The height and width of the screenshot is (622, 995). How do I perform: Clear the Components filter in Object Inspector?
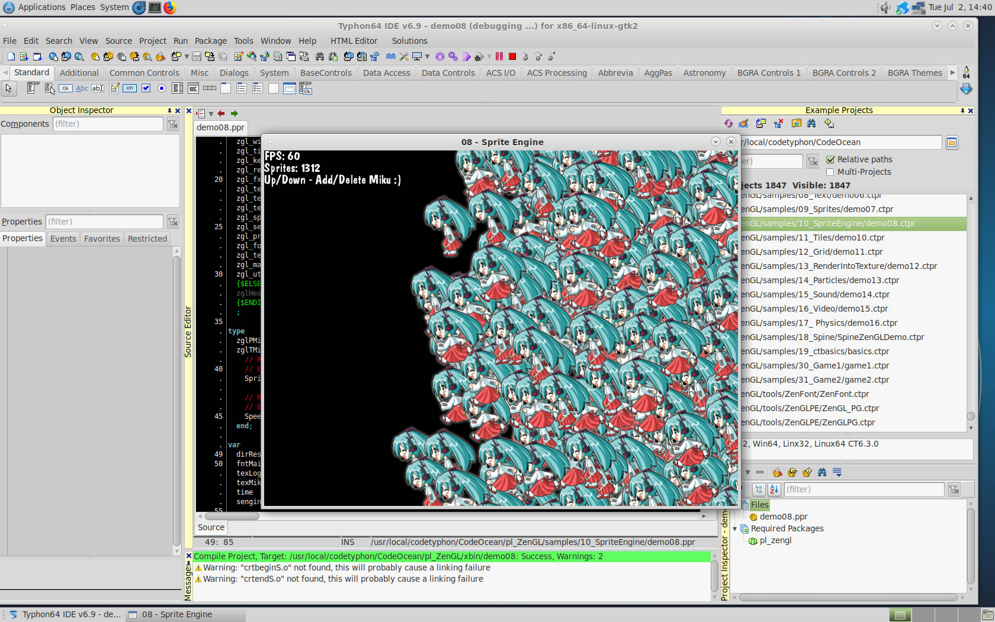[x=173, y=124]
